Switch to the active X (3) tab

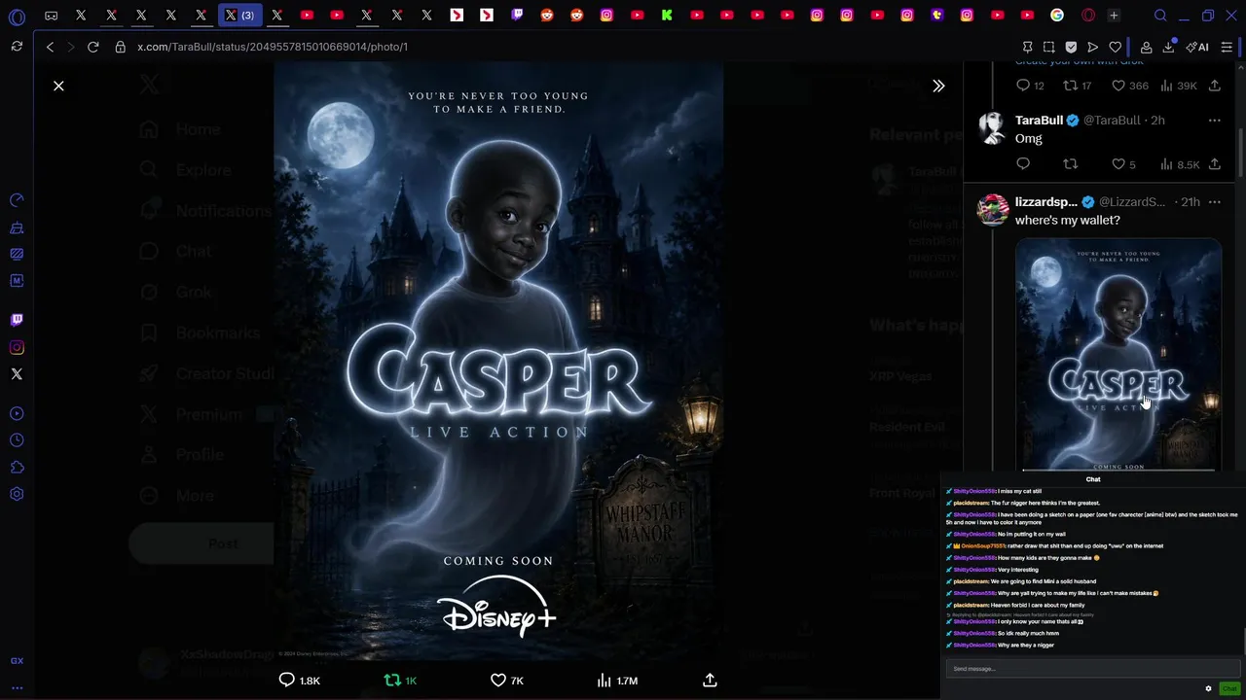pyautogui.click(x=239, y=16)
